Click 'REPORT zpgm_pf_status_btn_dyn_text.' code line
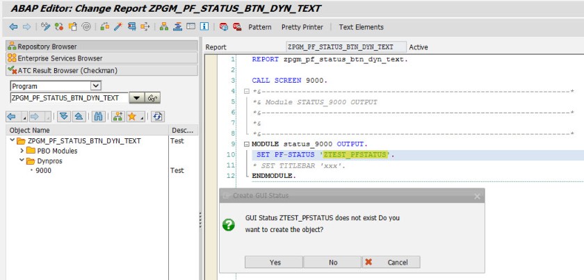The width and height of the screenshot is (584, 280). pos(330,59)
